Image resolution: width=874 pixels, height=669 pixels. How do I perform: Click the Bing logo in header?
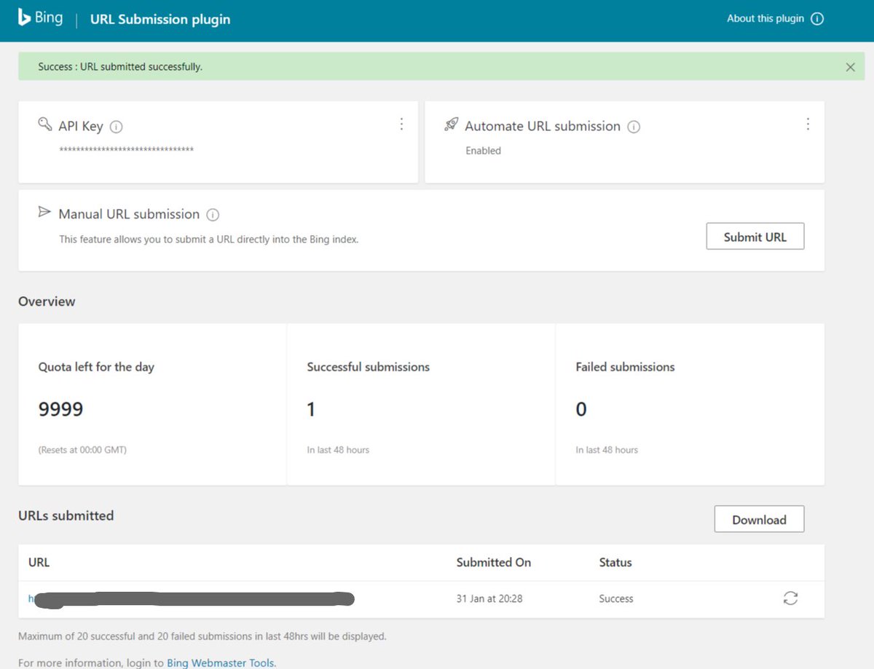pyautogui.click(x=40, y=17)
